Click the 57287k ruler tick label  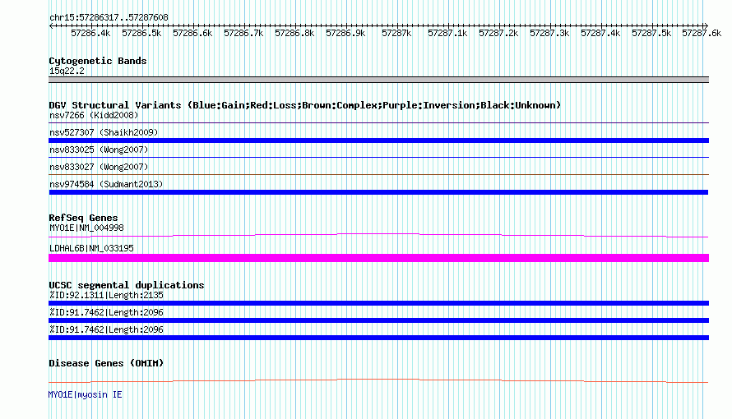coord(396,33)
